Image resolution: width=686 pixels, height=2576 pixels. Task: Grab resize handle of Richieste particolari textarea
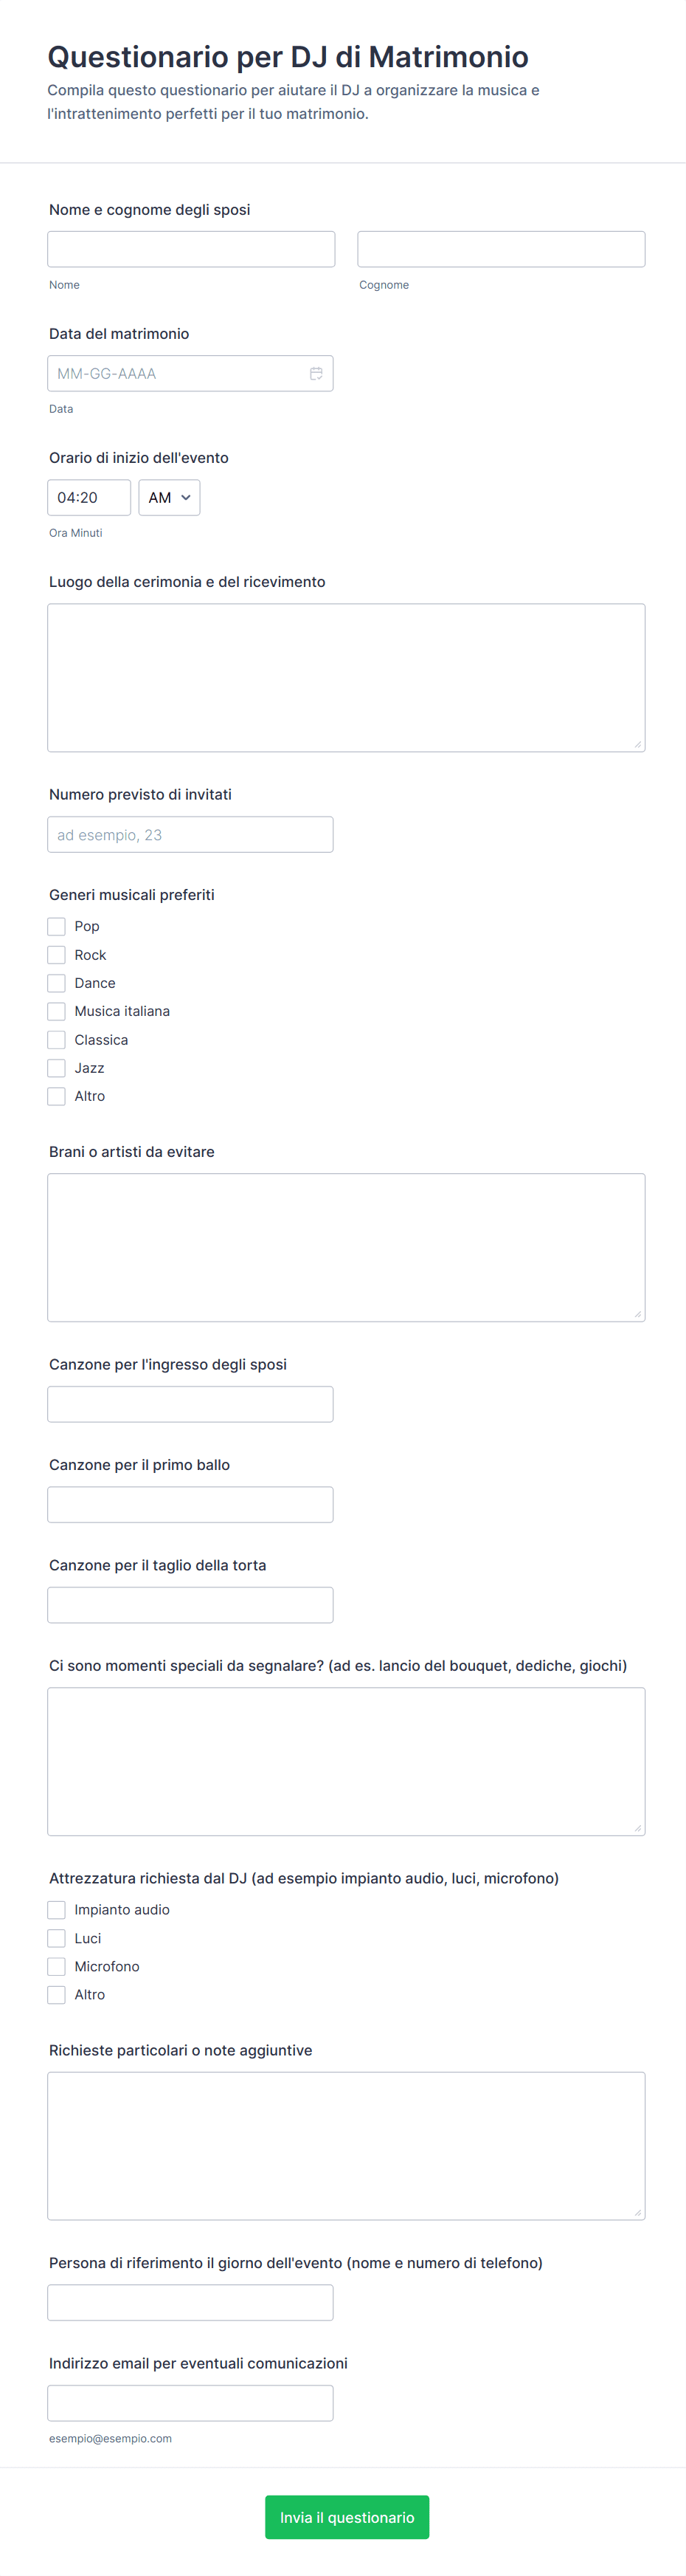coord(637,2212)
